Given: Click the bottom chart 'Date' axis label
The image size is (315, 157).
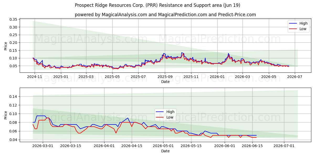Looking at the screenshot, I should click(x=165, y=151).
